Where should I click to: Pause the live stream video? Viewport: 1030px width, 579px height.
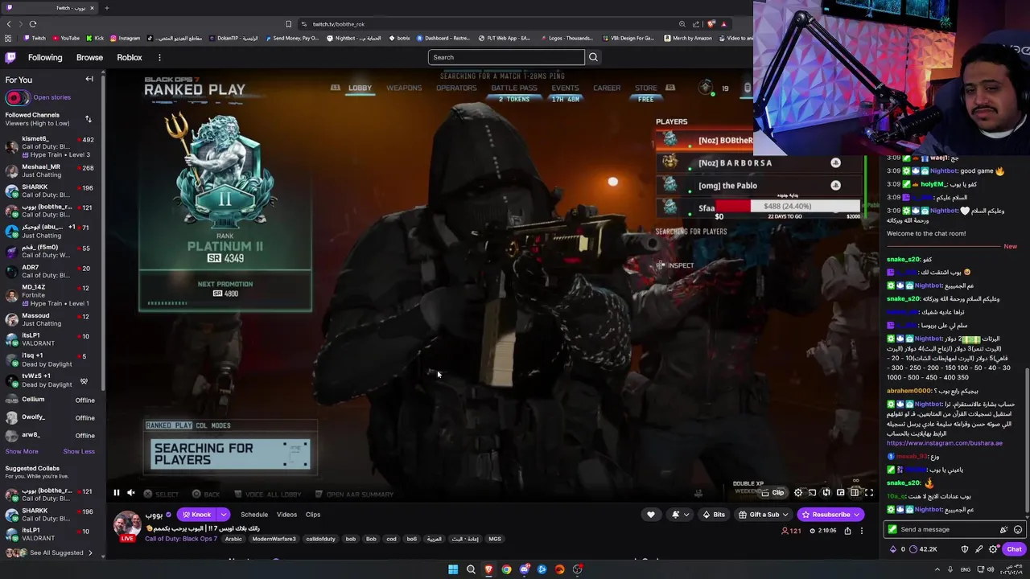point(116,493)
